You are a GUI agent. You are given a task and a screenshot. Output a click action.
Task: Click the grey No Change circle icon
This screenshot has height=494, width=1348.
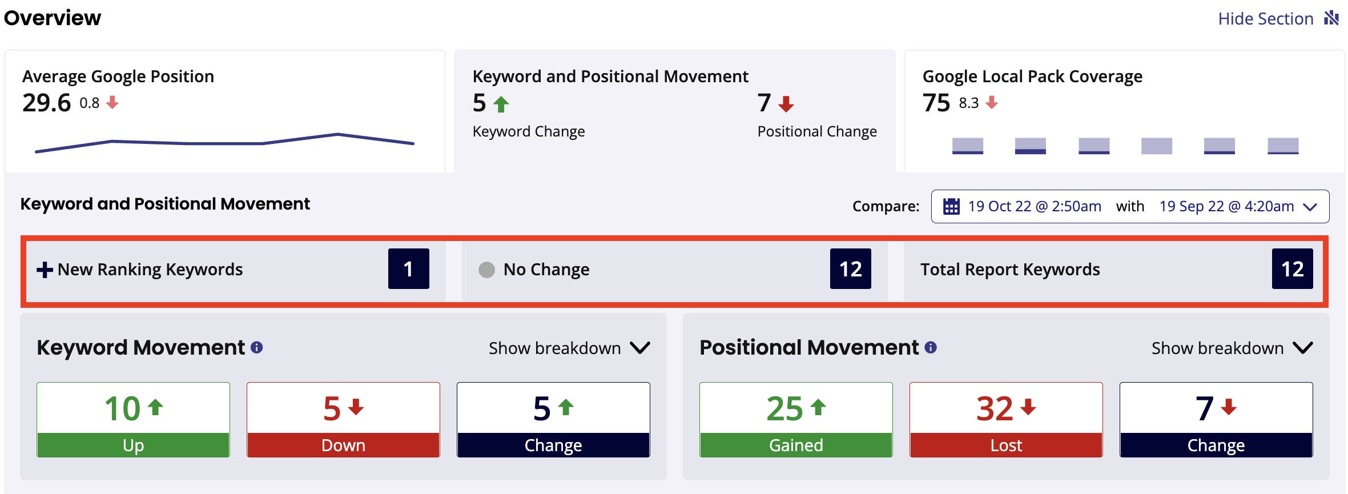486,270
